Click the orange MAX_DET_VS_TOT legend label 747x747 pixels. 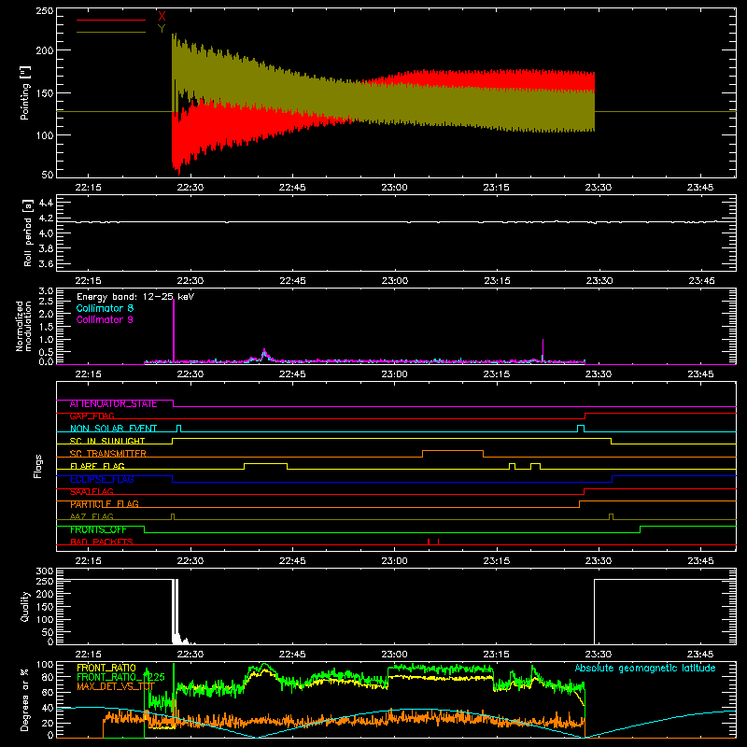(116, 686)
